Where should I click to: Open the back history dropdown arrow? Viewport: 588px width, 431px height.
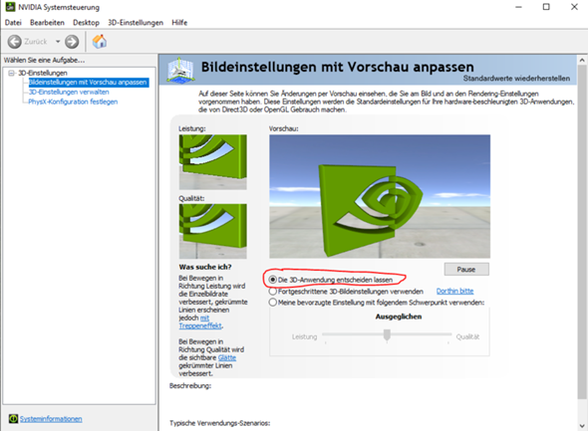(58, 42)
